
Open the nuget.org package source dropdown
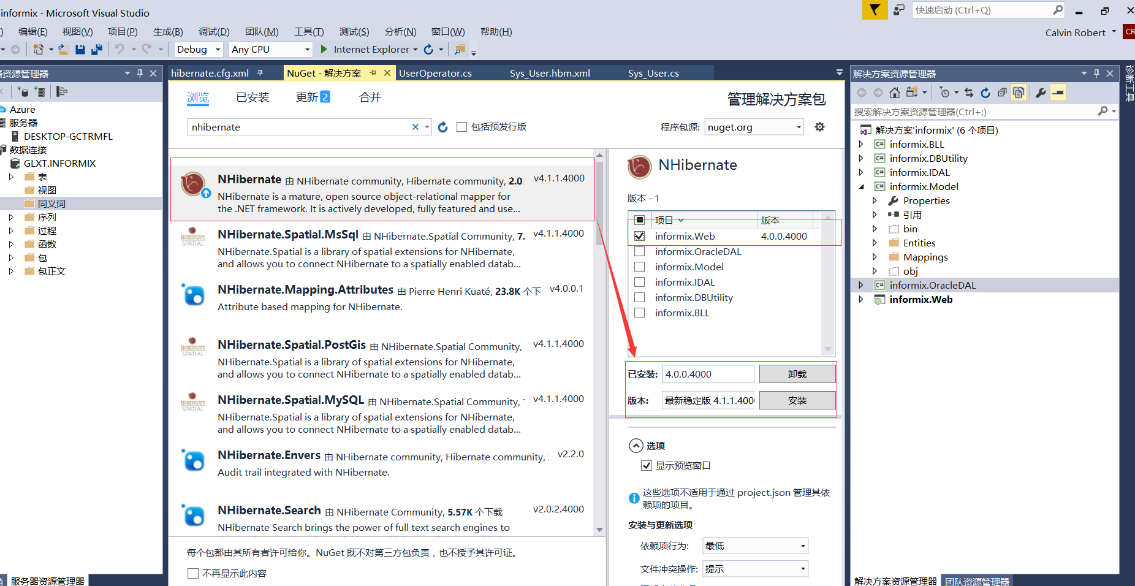pyautogui.click(x=754, y=127)
